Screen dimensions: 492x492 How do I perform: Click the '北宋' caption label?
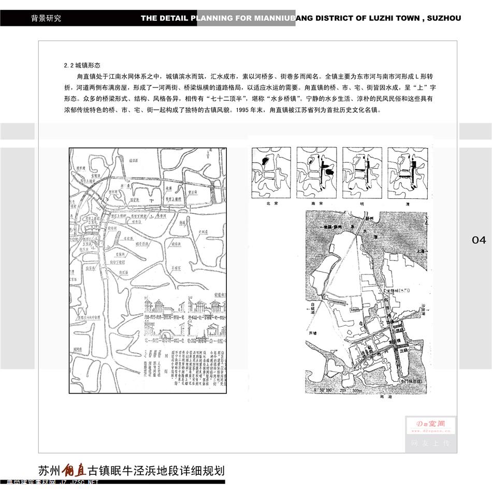272,204
